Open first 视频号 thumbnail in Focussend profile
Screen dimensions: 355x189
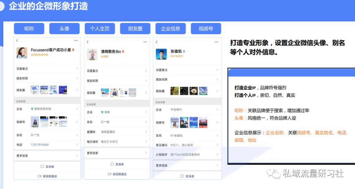point(35,122)
